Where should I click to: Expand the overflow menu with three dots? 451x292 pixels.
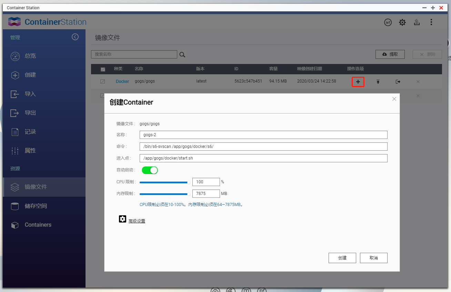click(431, 22)
